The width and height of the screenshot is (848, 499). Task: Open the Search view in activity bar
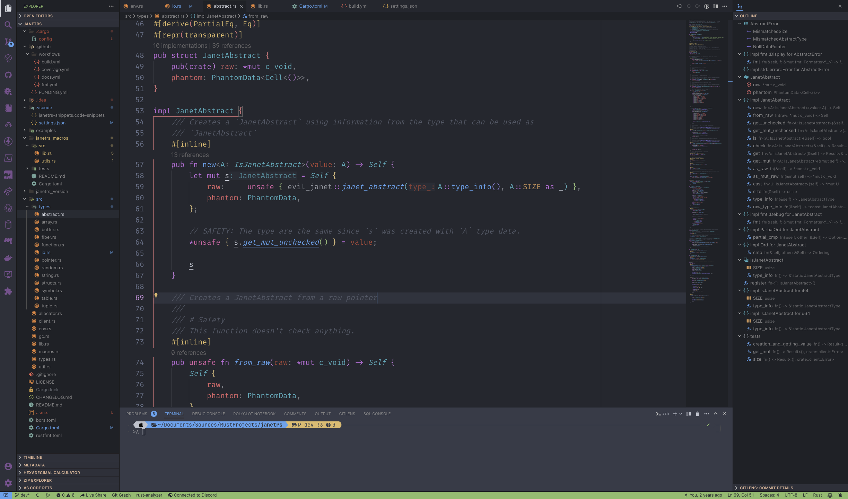click(x=8, y=25)
